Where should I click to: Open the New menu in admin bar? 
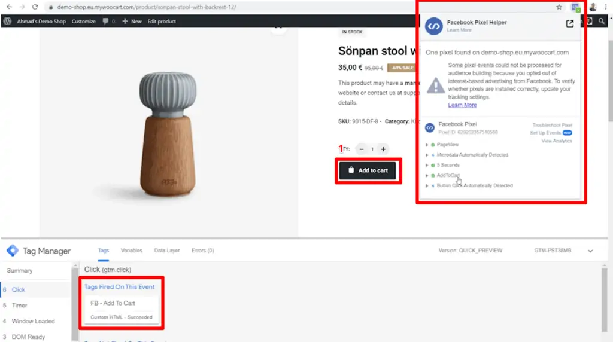(x=132, y=21)
